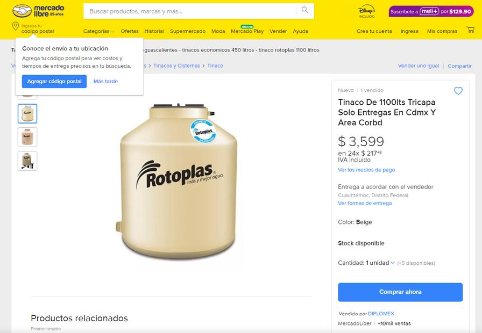Select the second tank thumbnail image
The image size is (482, 333).
(27, 114)
